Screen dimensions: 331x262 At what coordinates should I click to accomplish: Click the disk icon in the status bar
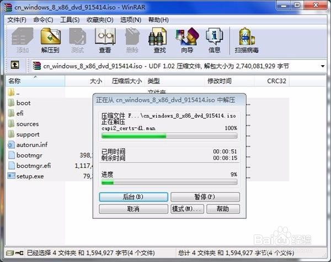pos(10,253)
